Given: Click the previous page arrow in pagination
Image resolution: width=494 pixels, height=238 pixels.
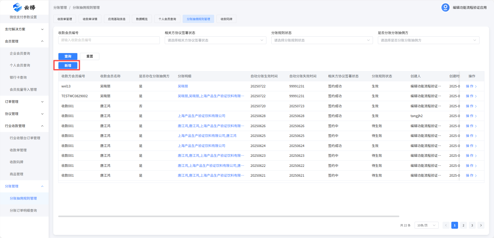Looking at the screenshot, I should 446,225.
